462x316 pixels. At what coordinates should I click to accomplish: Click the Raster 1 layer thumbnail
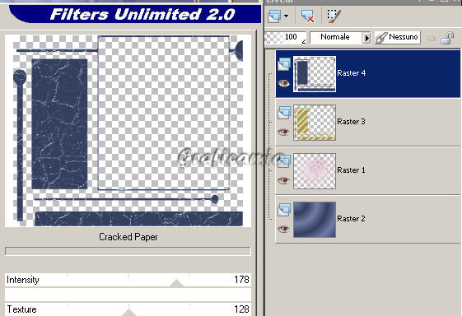315,171
